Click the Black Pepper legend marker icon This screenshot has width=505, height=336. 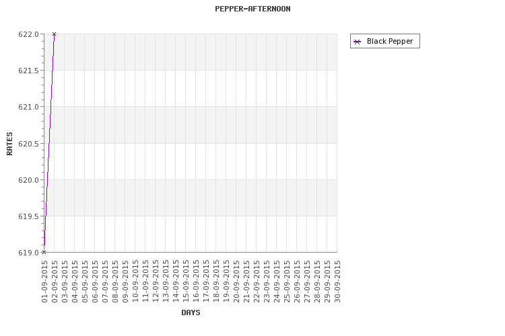(x=357, y=42)
